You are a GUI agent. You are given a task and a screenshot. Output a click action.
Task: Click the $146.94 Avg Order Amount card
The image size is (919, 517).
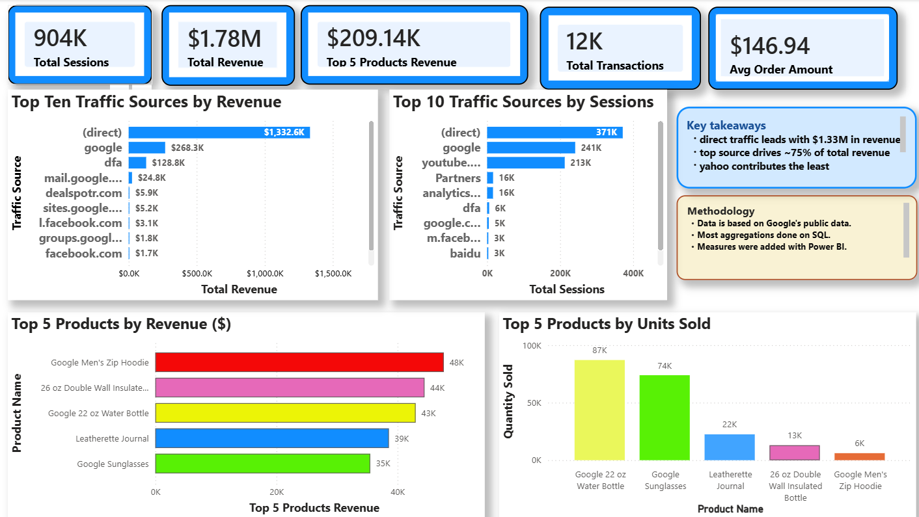tap(802, 48)
